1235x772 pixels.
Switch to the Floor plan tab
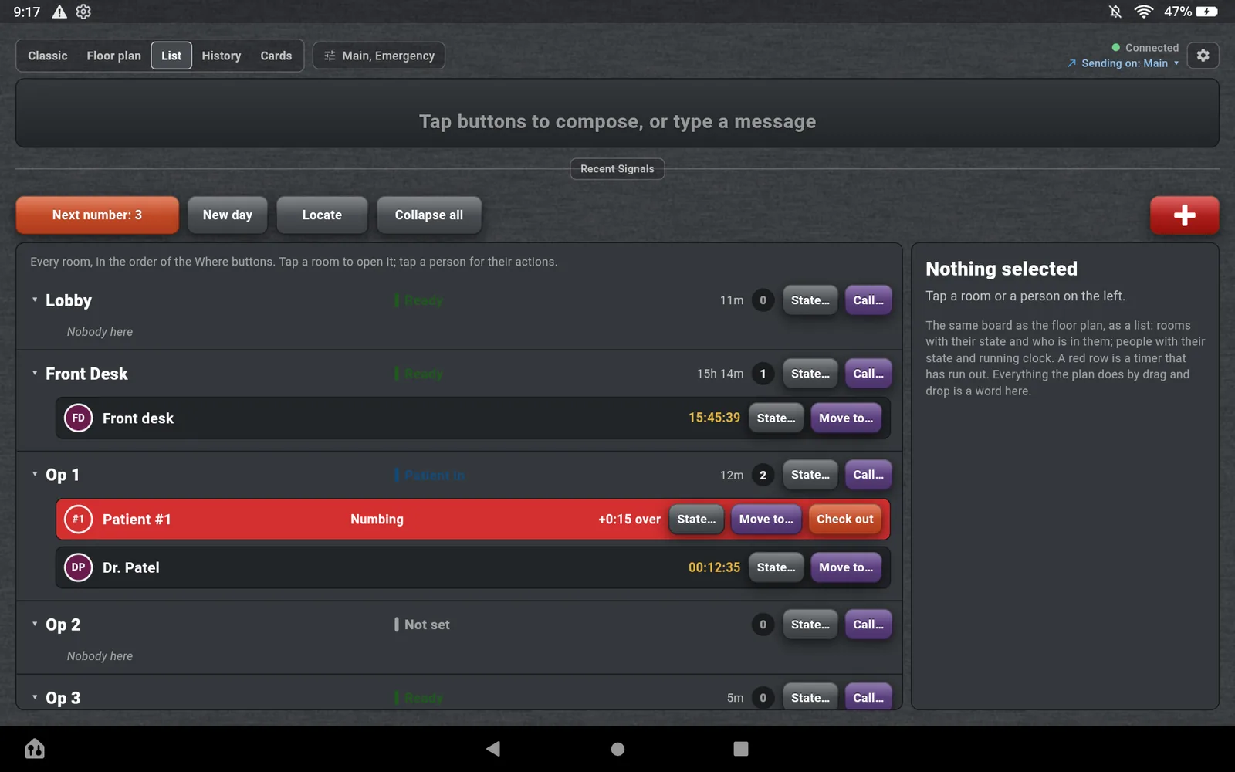[x=113, y=56]
